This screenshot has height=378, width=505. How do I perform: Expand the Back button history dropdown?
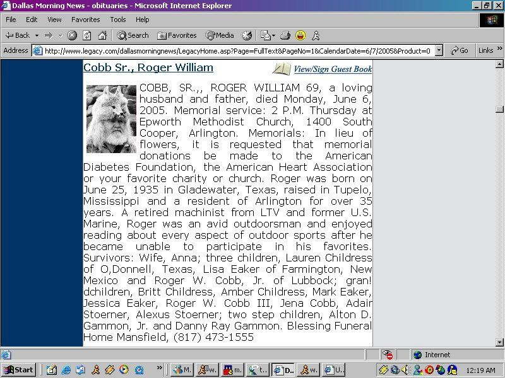(x=37, y=35)
